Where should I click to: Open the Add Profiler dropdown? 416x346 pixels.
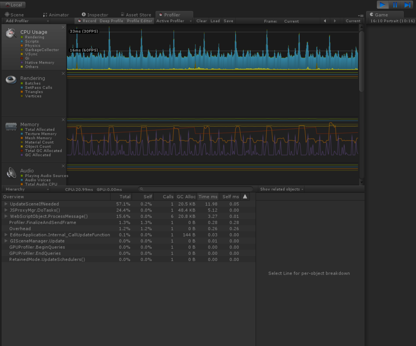click(x=27, y=21)
